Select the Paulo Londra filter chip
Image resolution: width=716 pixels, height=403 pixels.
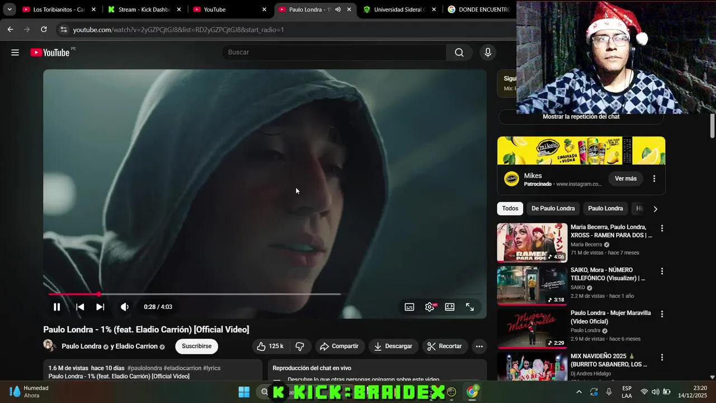point(605,209)
